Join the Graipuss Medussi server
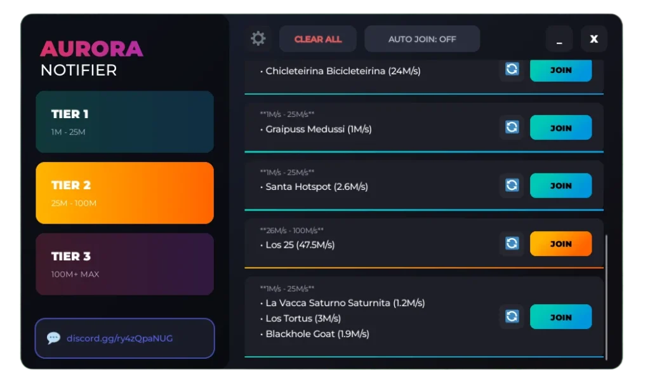650x381 pixels. [x=560, y=128]
